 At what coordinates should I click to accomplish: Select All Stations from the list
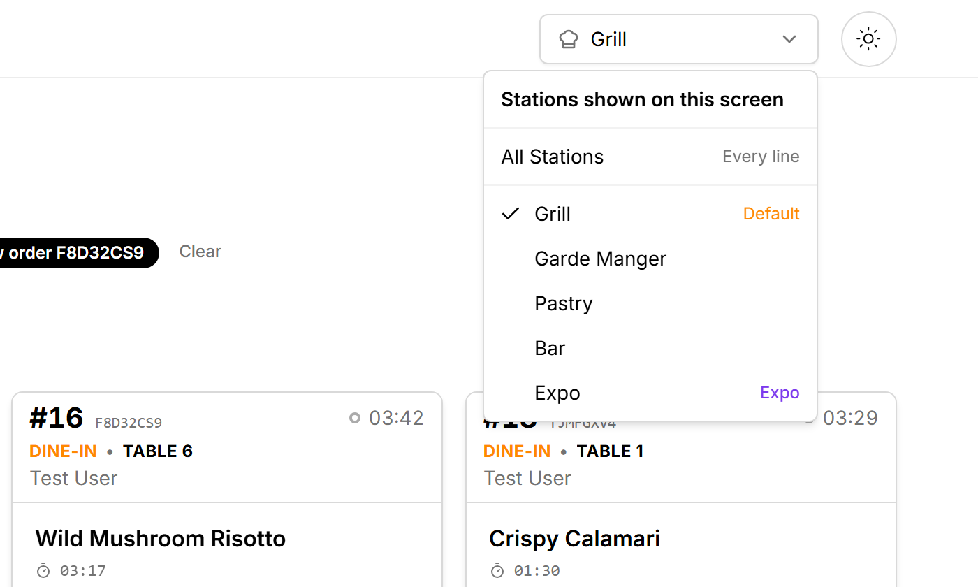click(x=650, y=157)
